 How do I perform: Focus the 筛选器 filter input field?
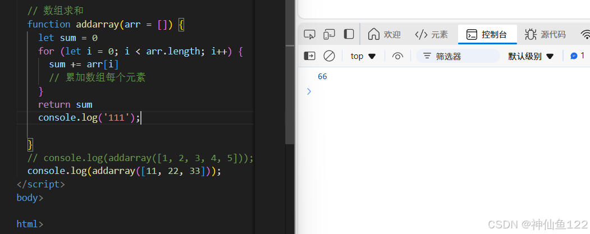click(x=458, y=56)
